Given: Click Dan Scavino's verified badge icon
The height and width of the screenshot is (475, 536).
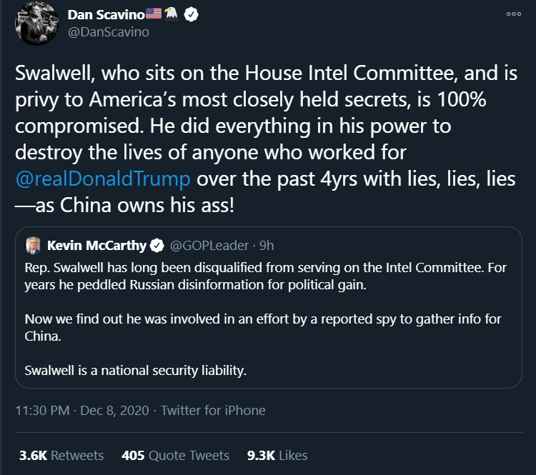Looking at the screenshot, I should coord(191,15).
